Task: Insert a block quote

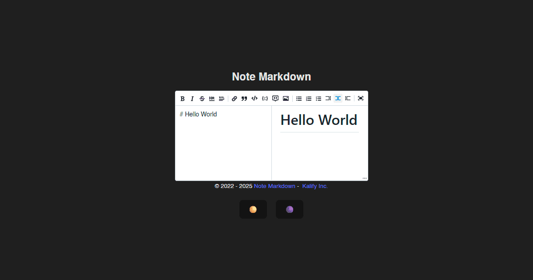Action: (244, 99)
